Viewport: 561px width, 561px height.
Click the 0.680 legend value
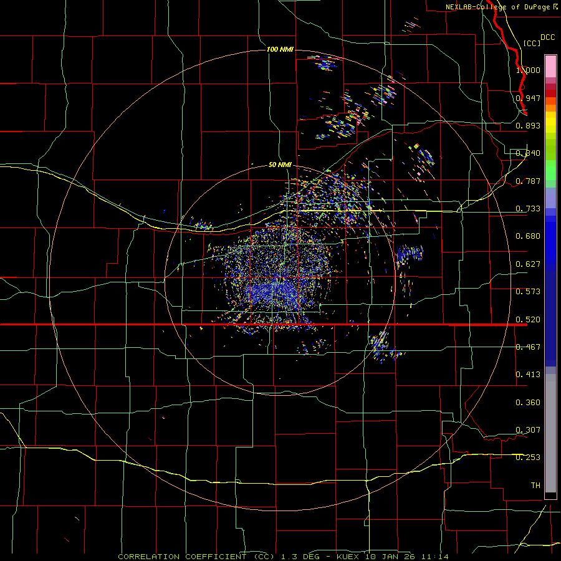click(528, 236)
